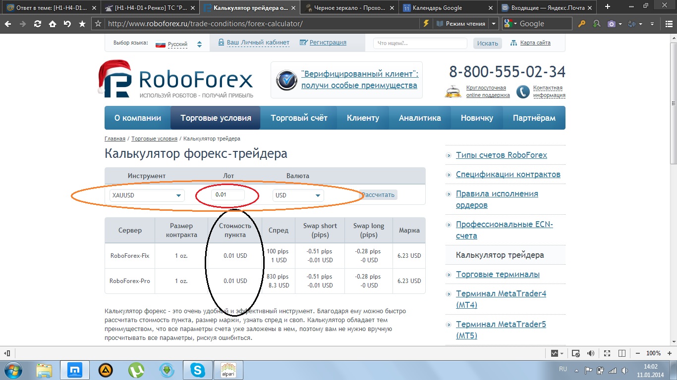Open the Новичку menu
Viewport: 677px width, 380px height.
coord(477,118)
